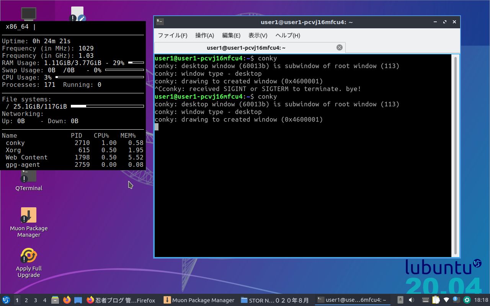Viewport: 490px width, 306px height.
Task: Switch to workspace 4
Action: click(x=45, y=300)
